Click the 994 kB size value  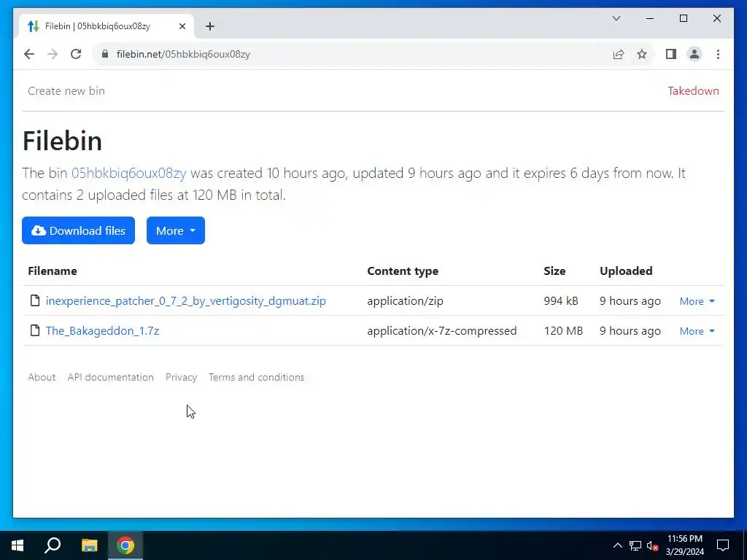point(561,301)
